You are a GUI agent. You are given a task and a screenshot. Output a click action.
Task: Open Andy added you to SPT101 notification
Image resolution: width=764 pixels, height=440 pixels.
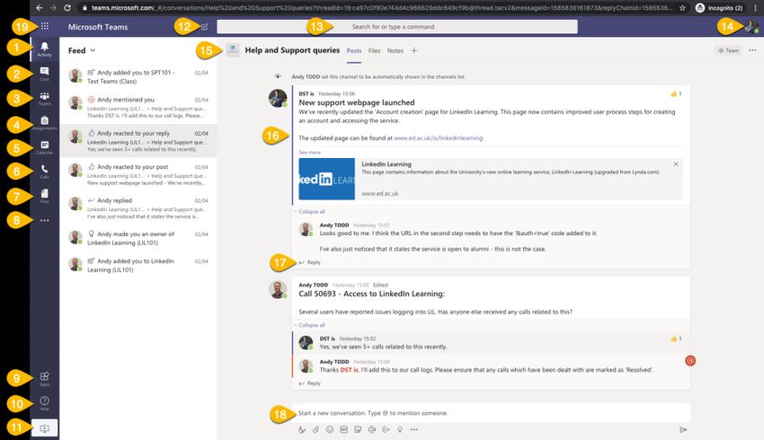(x=138, y=76)
